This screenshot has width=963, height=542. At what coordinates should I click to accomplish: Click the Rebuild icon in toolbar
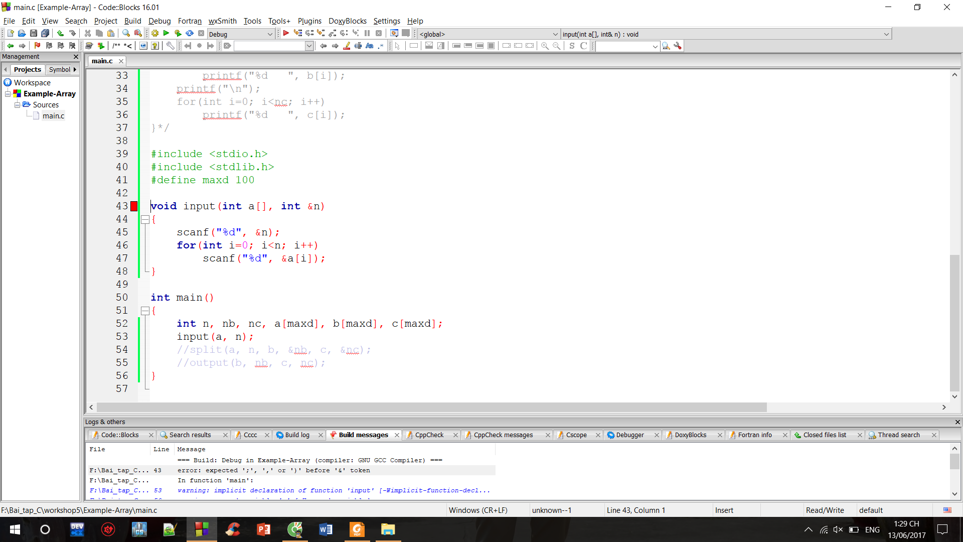(190, 34)
